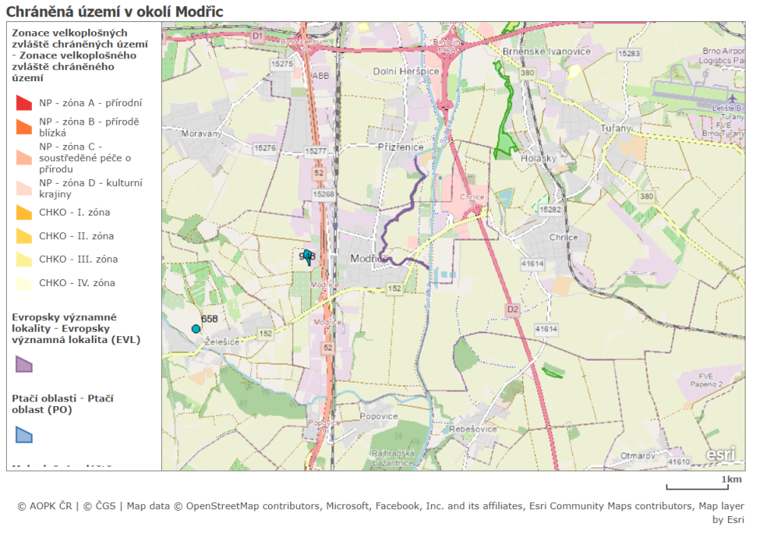Click the Popovice village label
Screen dimensions: 760x548
click(x=379, y=417)
